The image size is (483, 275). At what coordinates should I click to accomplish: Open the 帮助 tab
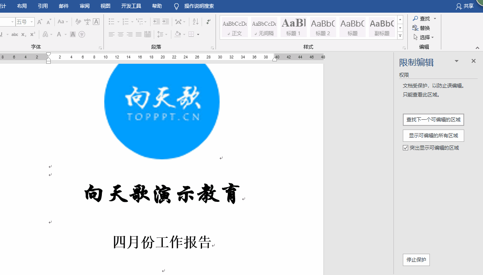point(157,6)
